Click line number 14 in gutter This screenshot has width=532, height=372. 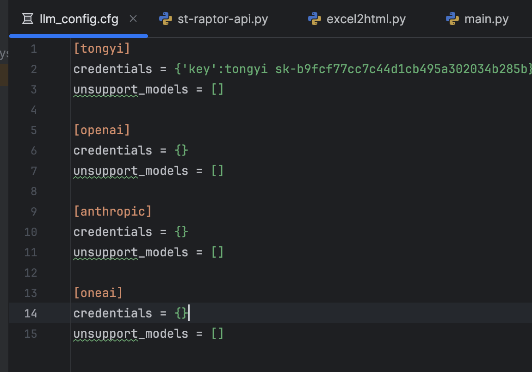[31, 314]
